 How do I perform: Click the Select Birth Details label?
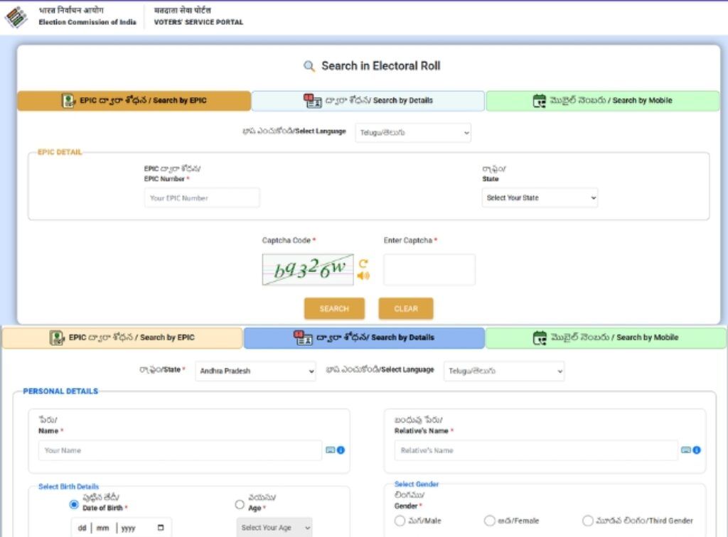point(69,487)
